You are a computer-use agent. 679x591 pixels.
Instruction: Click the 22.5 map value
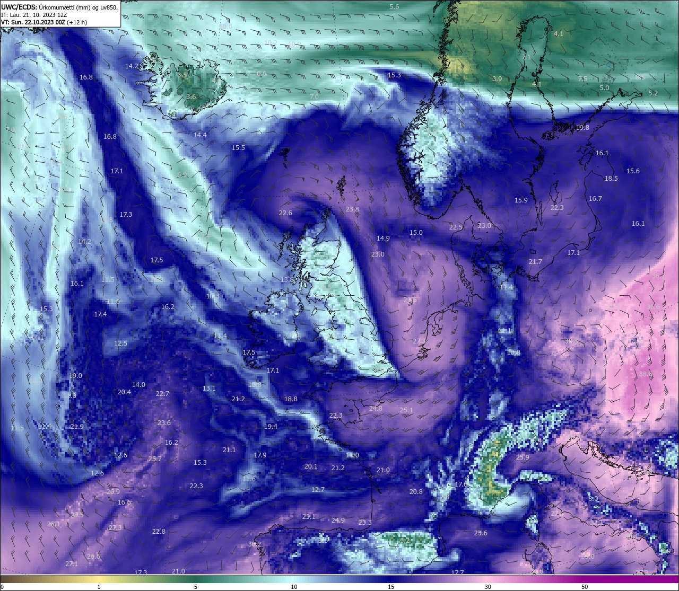point(456,227)
